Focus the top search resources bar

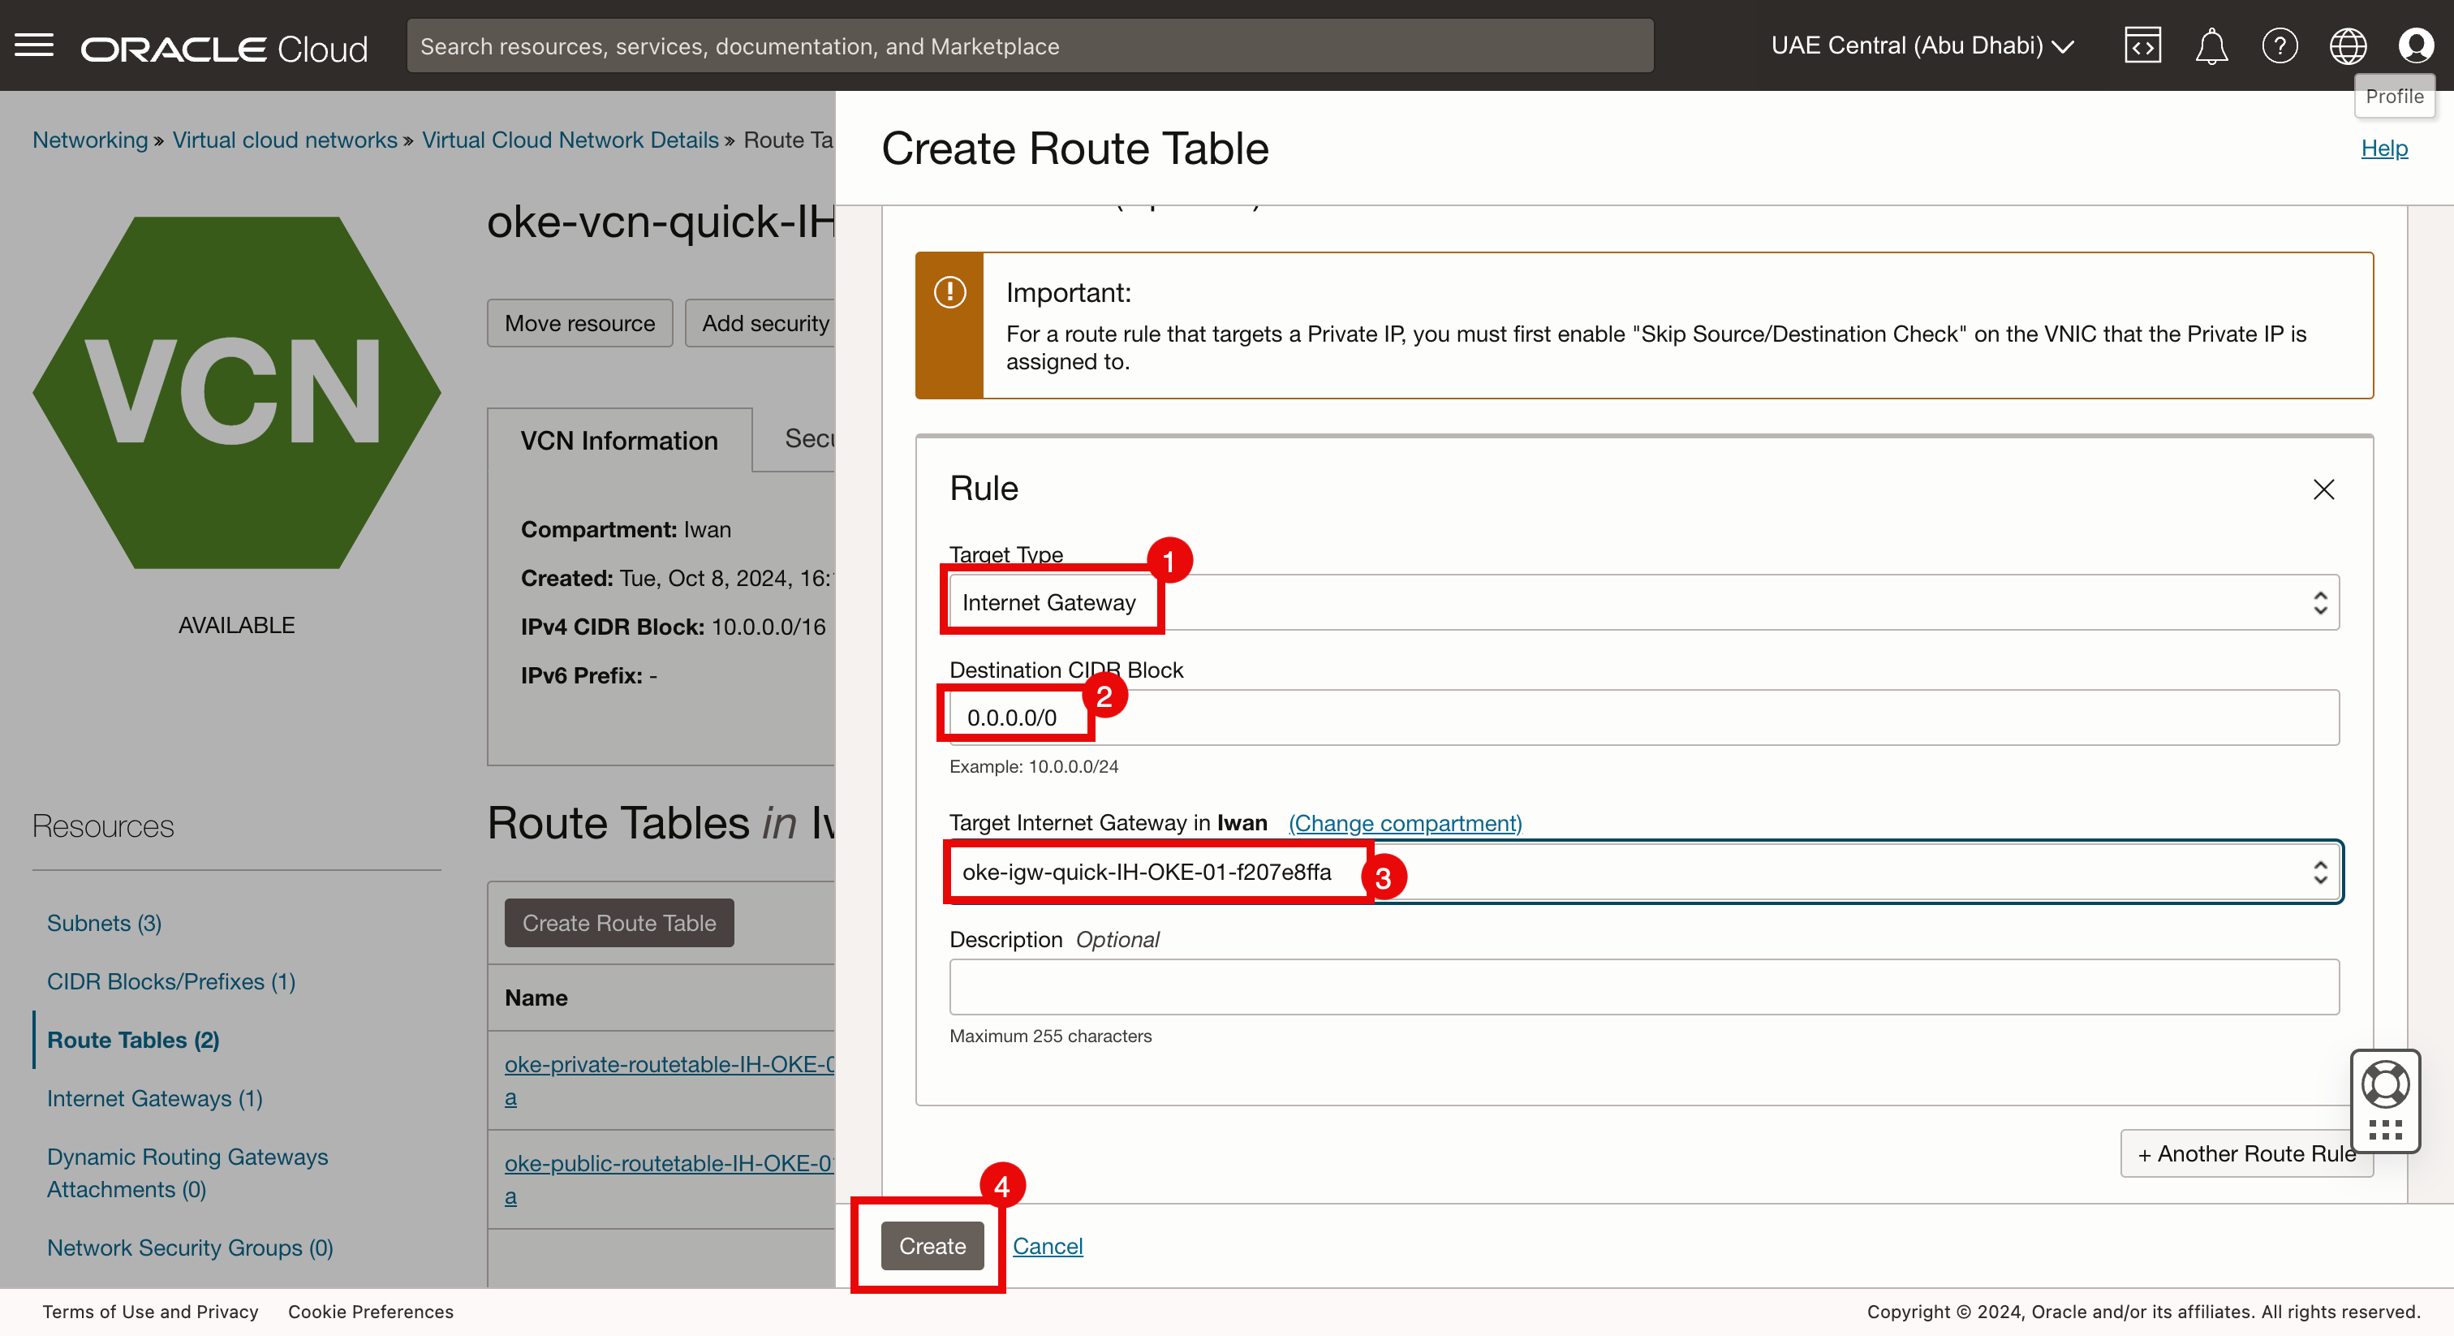coord(1029,45)
